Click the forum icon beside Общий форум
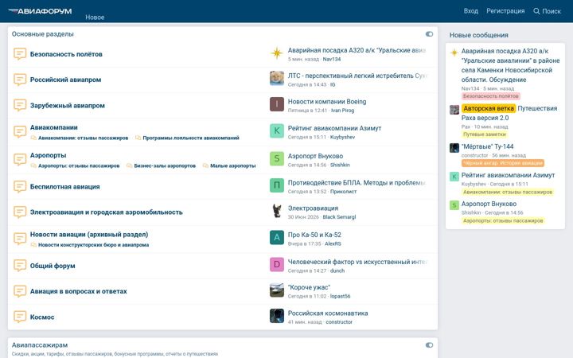 click(20, 266)
